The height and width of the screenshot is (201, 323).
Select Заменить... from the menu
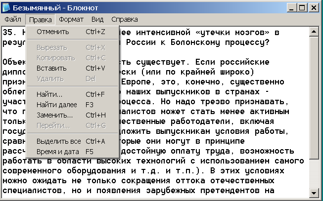[54, 115]
